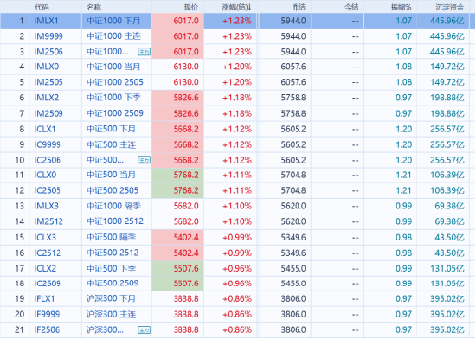Open the IM9999 contract code
The image size is (476, 339).
click(48, 36)
